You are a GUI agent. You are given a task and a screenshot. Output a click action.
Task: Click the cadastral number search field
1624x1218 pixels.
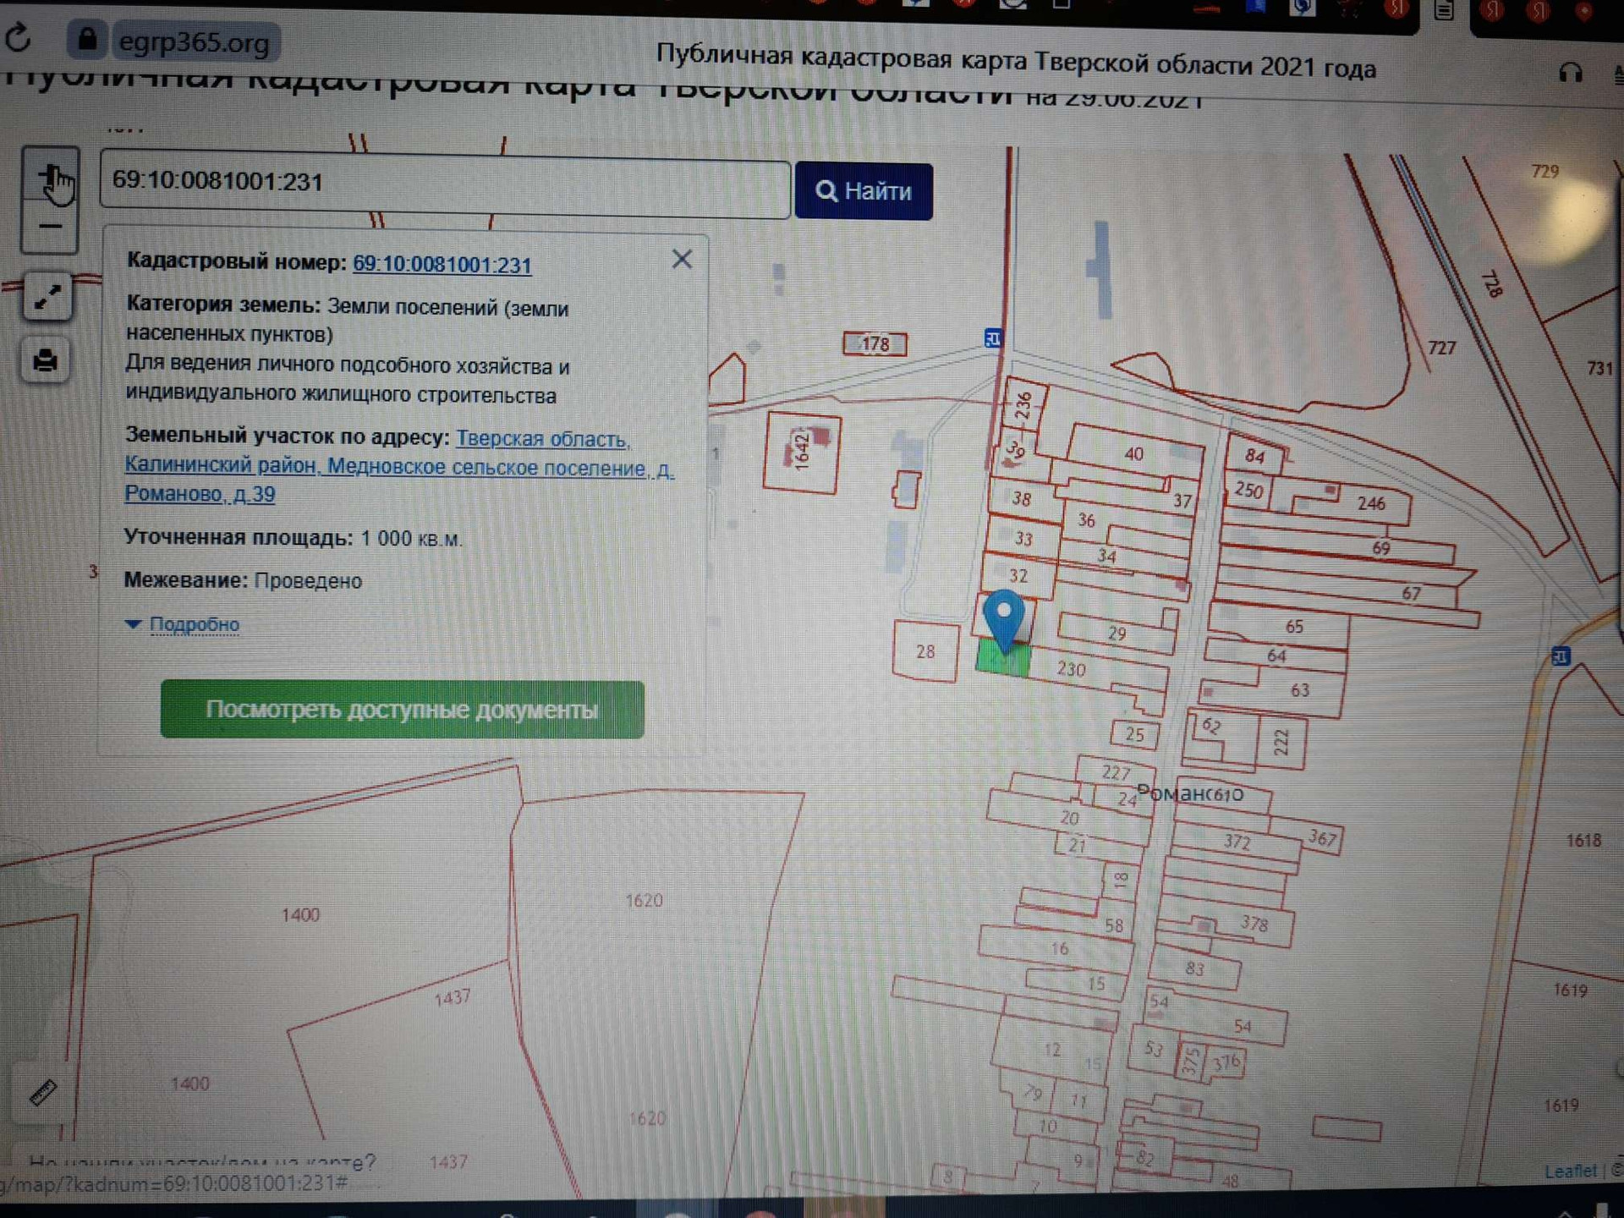point(445,184)
